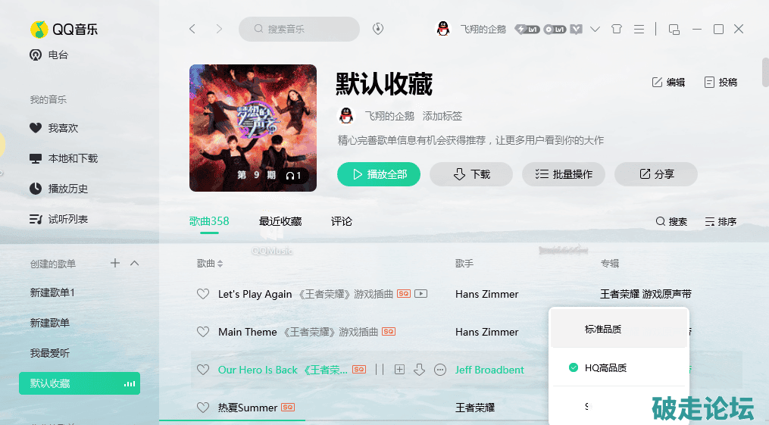The height and width of the screenshot is (425, 769).
Task: Click the MV play icon for Let's Play Again
Action: [x=420, y=294]
